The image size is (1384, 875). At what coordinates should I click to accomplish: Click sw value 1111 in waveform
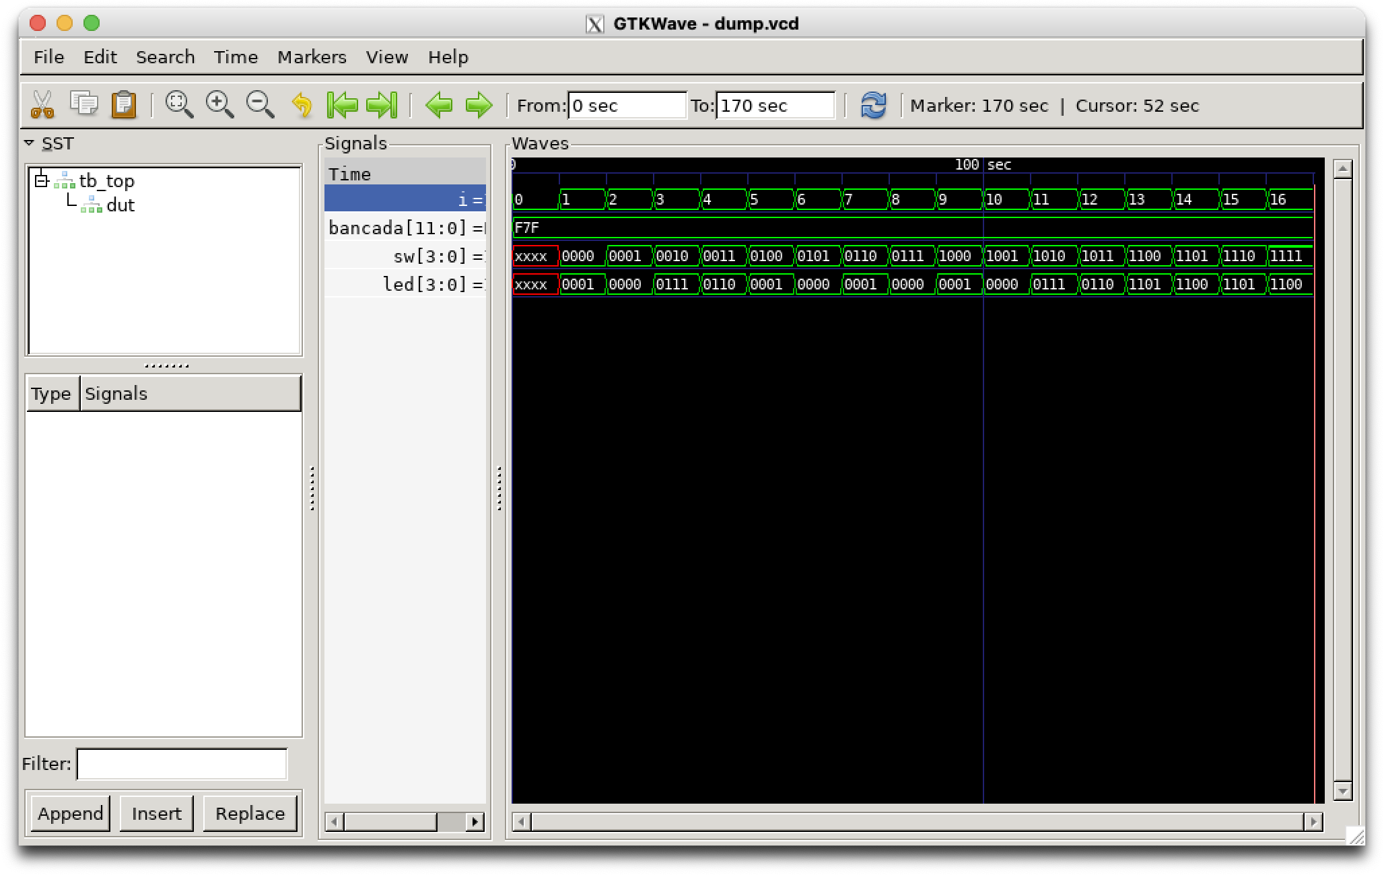pos(1286,256)
